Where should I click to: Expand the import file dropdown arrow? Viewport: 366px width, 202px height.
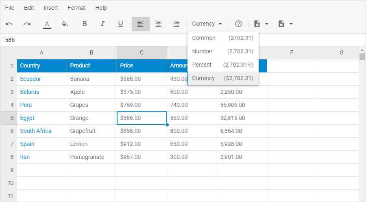pos(267,24)
